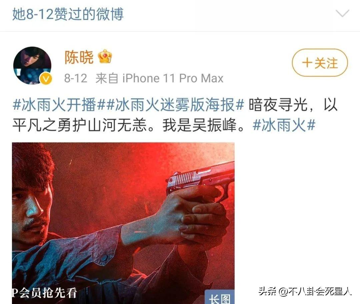360x304 pixels.
Task: Expand the chevron beside 她8-12赞过的微博
Action: point(342,14)
